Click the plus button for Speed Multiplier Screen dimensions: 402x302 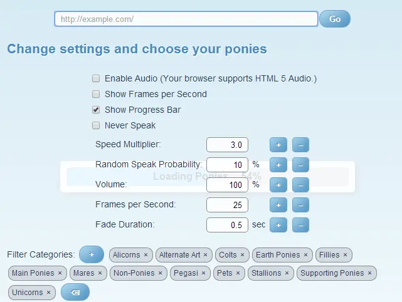pos(278,145)
